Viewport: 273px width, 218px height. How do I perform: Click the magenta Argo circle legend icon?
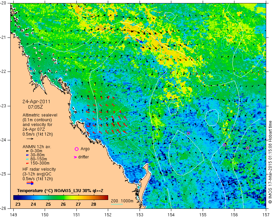click(76, 149)
